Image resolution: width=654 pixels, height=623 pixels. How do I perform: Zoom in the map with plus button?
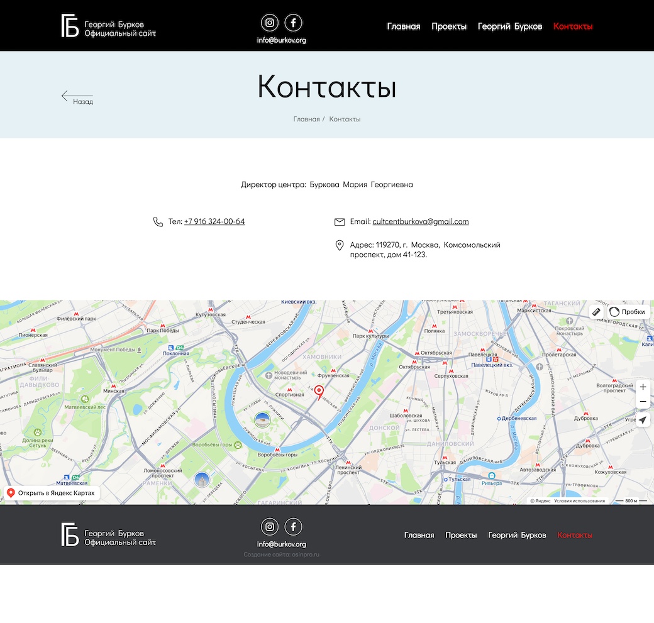(x=643, y=387)
